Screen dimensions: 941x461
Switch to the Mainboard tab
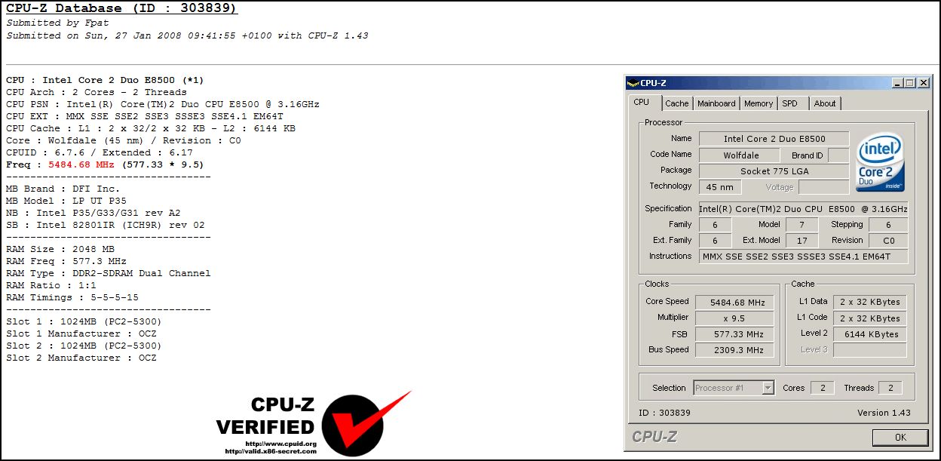716,103
